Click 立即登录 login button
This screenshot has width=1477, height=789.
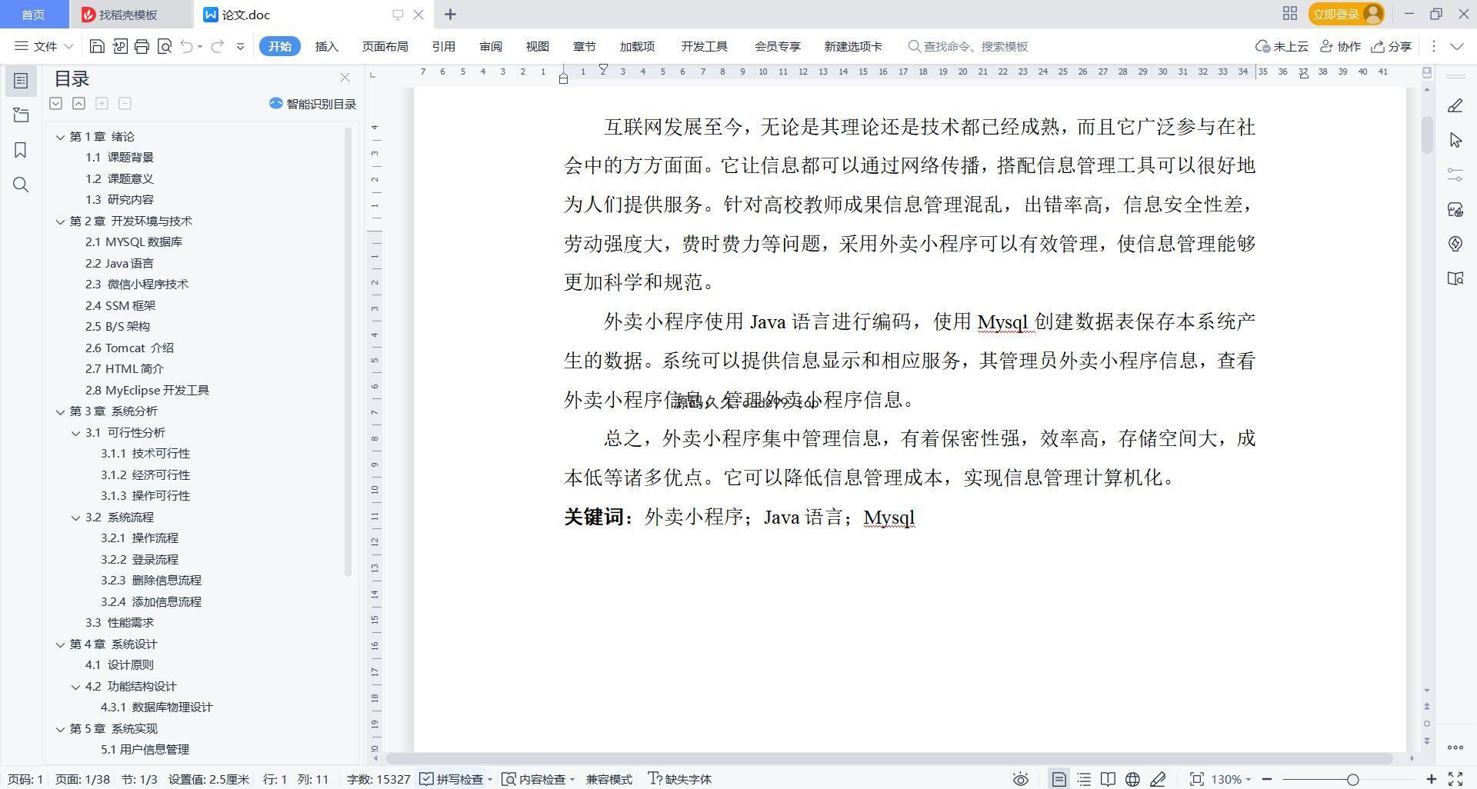pos(1345,14)
